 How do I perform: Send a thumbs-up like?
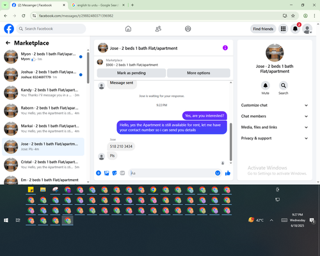coord(228,173)
